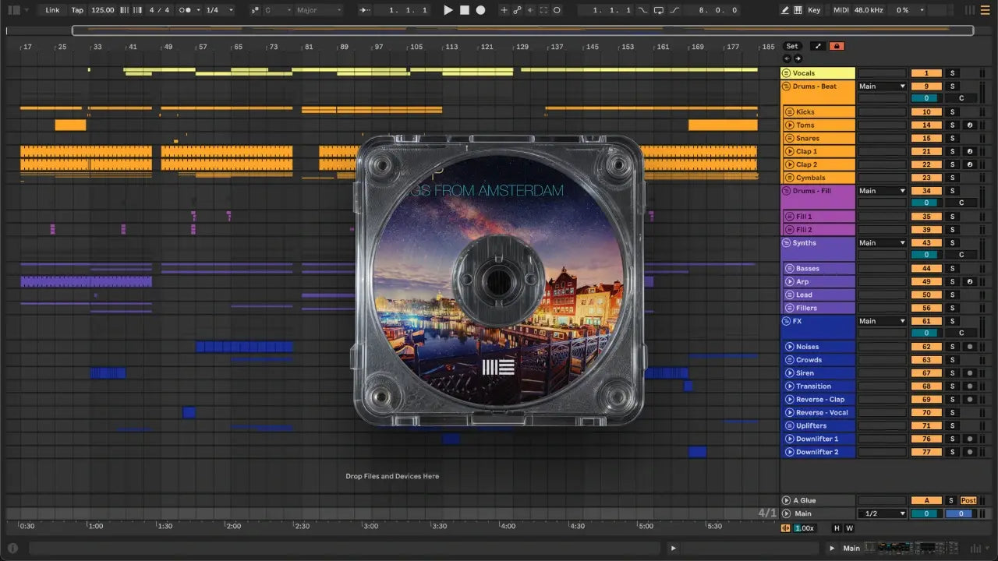This screenshot has height=561, width=998.
Task: Disable the Post button on A Glue
Action: coord(968,500)
